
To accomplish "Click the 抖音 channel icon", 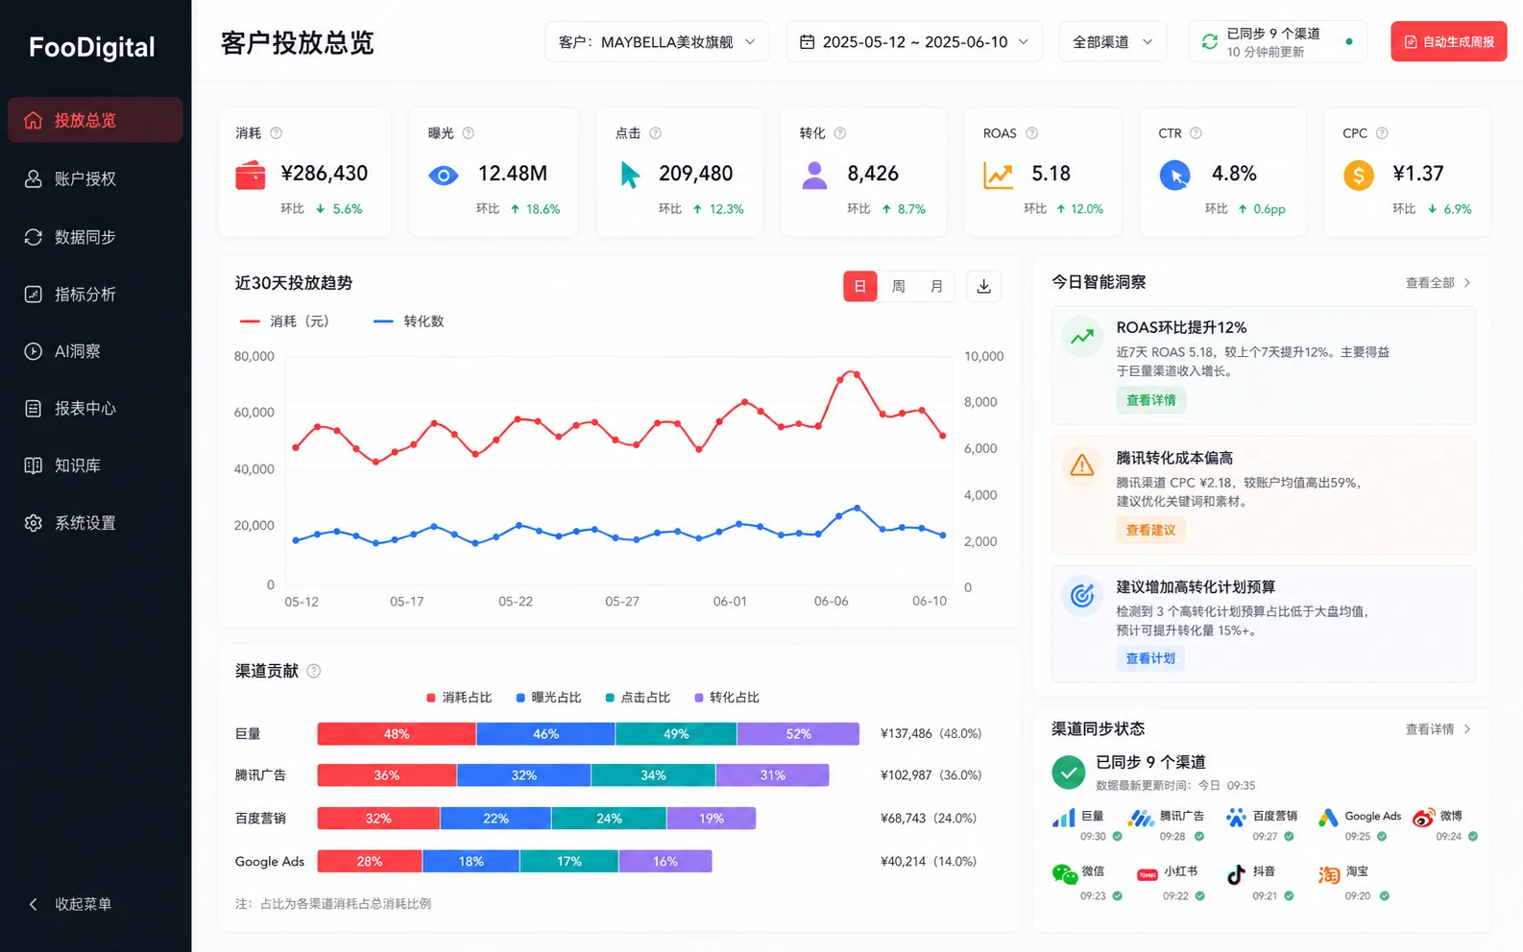I will coord(1236,873).
